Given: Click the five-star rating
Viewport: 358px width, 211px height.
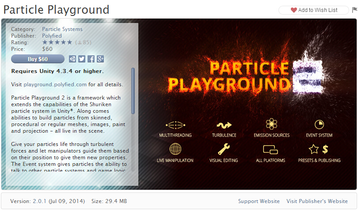Looking at the screenshot, I should point(57,42).
